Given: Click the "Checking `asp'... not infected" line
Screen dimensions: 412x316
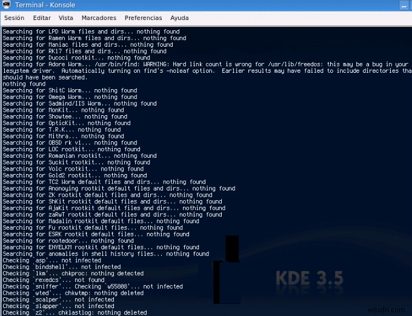Looking at the screenshot, I should pyautogui.click(x=51, y=260).
